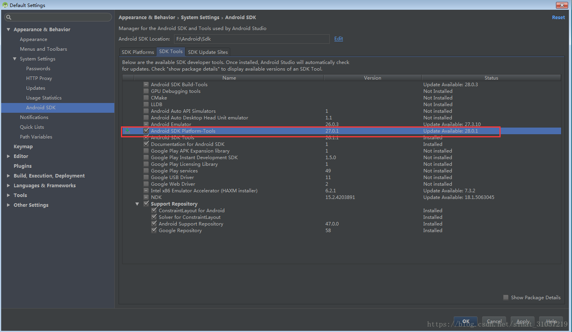Screen dimensions: 572x332
Task: Expand the Editor settings group
Action: pyautogui.click(x=8, y=156)
